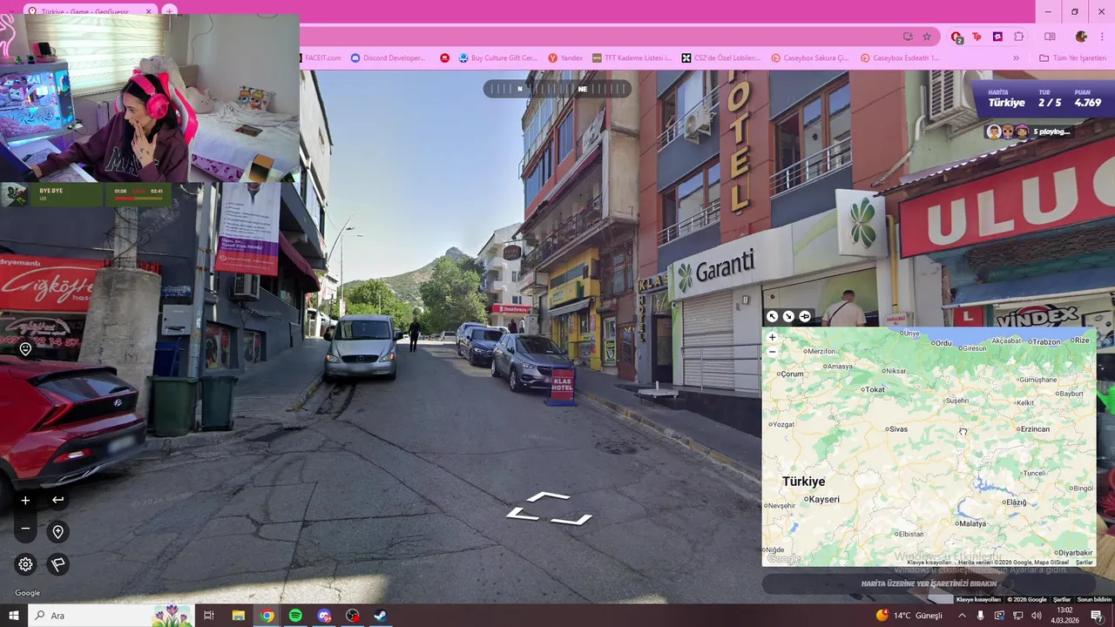Open a new Chrome tab
This screenshot has height=627, width=1115.
tap(170, 11)
